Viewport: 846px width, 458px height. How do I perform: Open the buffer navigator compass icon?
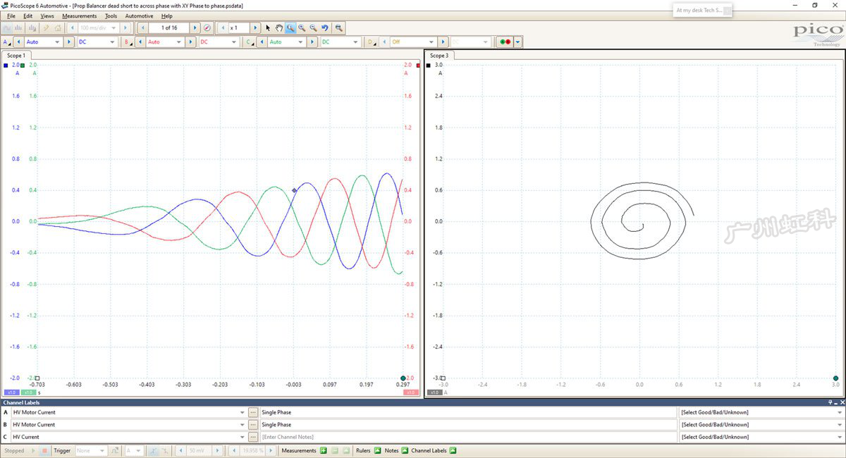pos(207,28)
